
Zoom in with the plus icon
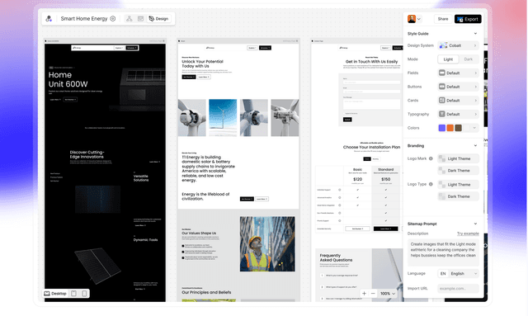click(364, 294)
